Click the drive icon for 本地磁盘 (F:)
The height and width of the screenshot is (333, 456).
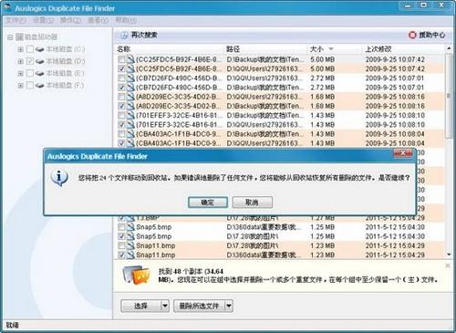[39, 85]
